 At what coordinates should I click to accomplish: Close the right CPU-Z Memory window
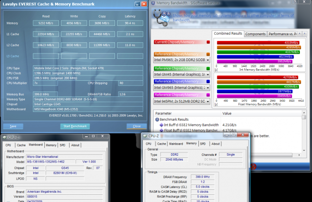[243, 135]
